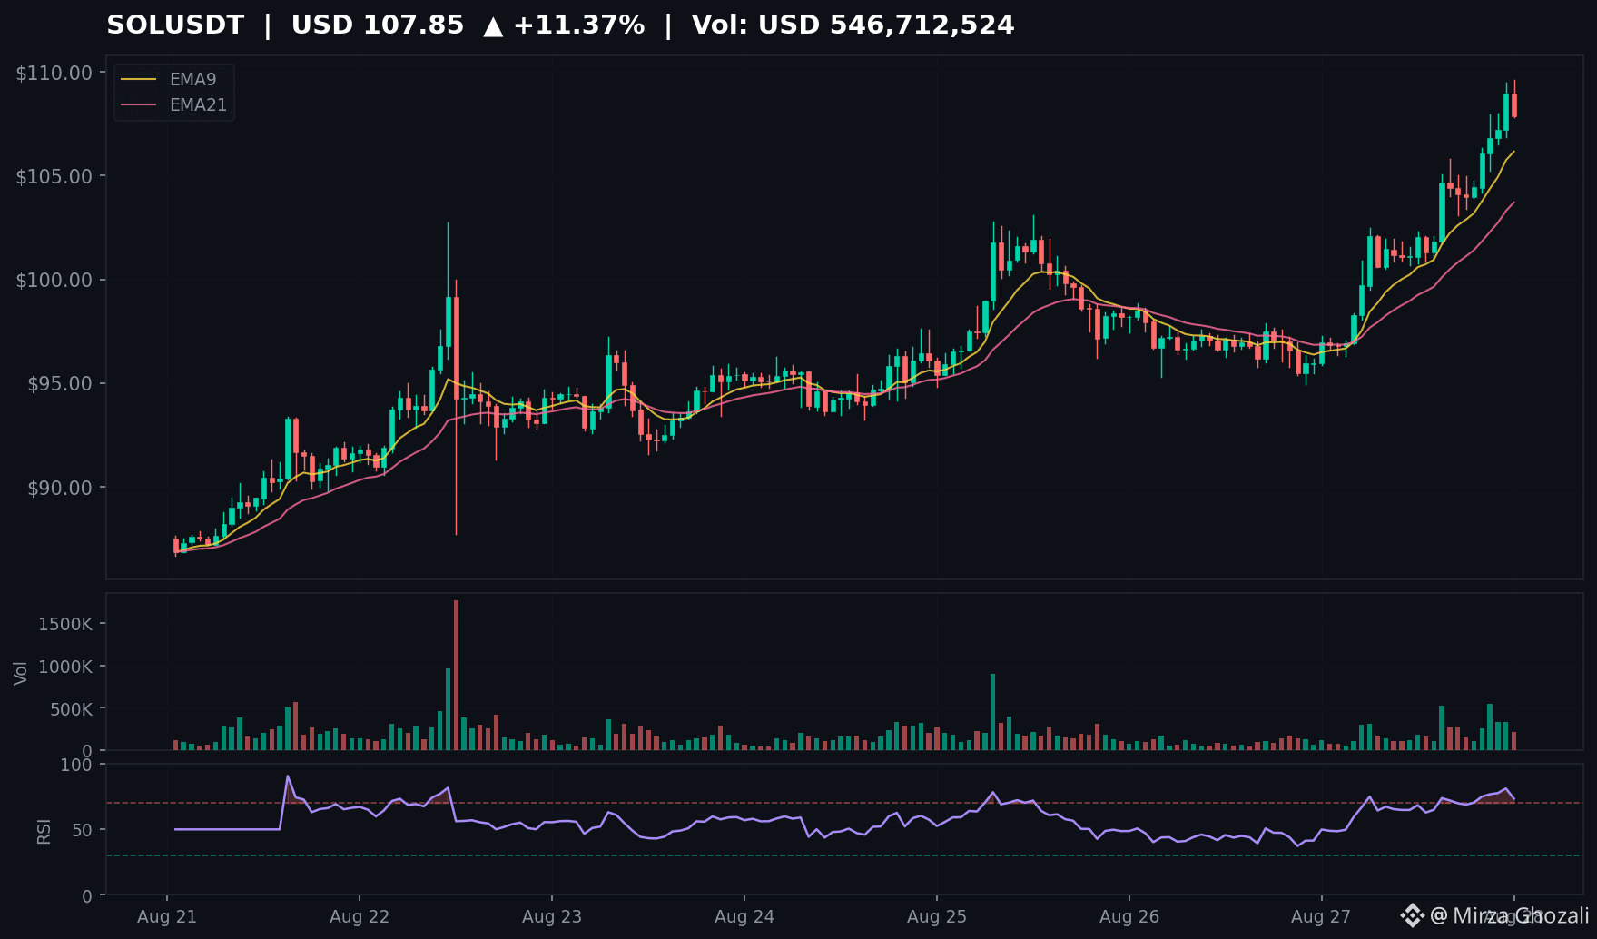Click the 1500K volume axis label
Screen dimensions: 1597x939
coord(65,625)
